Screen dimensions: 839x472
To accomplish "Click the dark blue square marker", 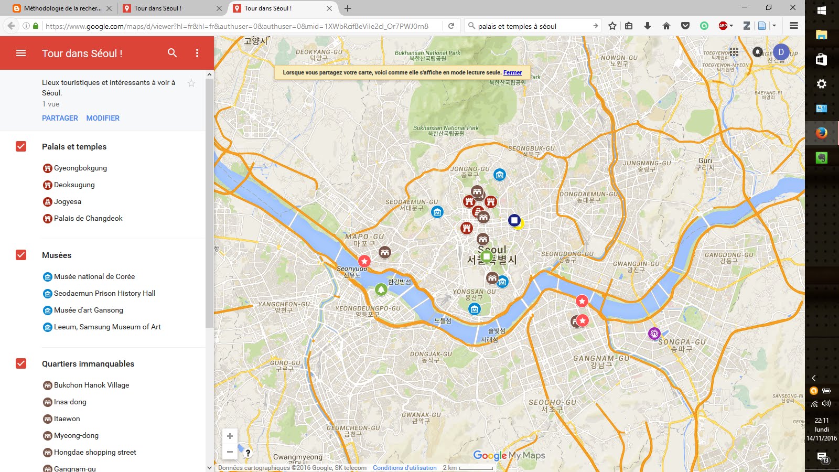I will pyautogui.click(x=514, y=220).
